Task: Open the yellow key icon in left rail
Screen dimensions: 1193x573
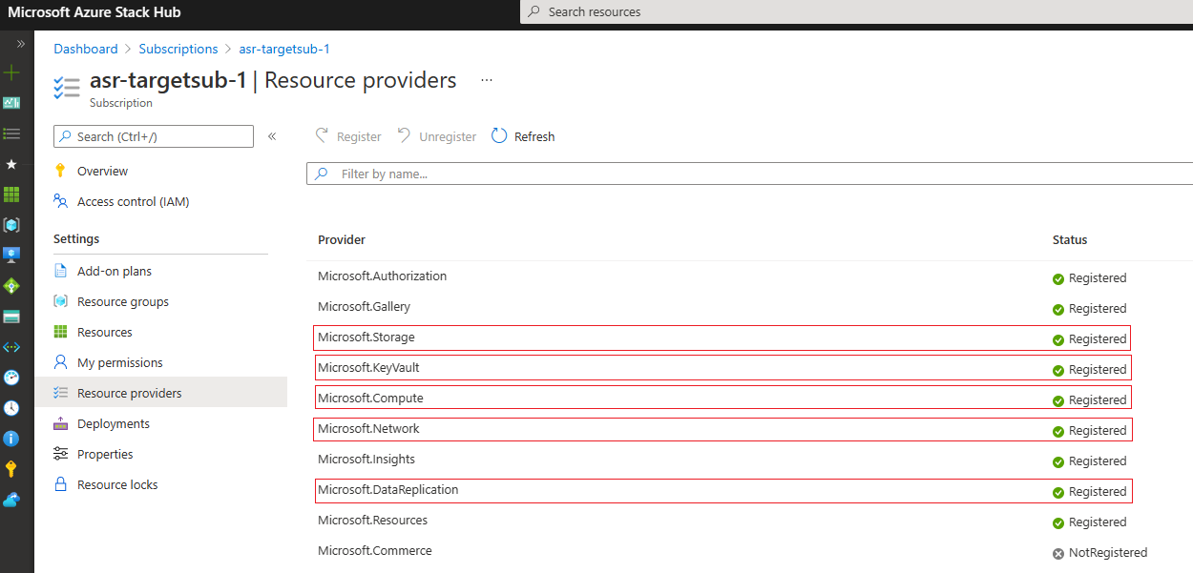Action: click(11, 469)
